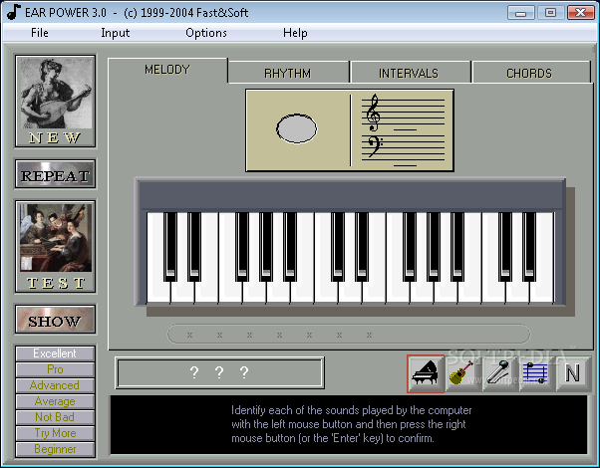Image resolution: width=600 pixels, height=468 pixels.
Task: Switch to the RHYTHM tab
Action: pos(288,73)
